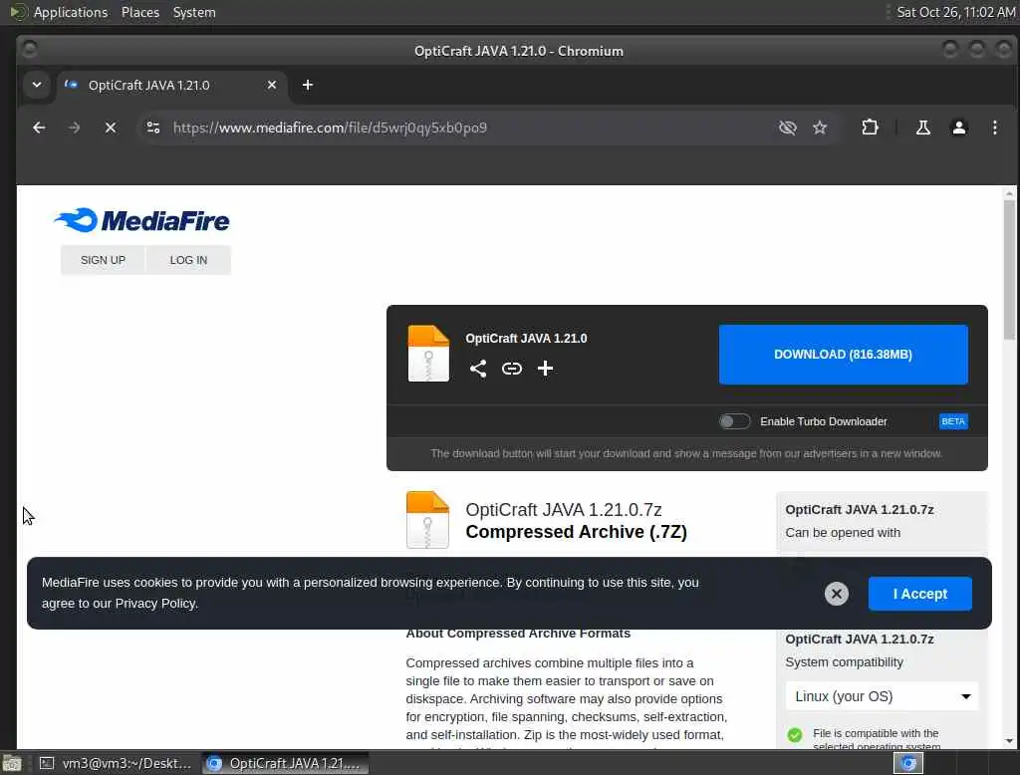Click the file icon next to Compressed Archive (.7Z)
The height and width of the screenshot is (775, 1020).
(x=427, y=520)
